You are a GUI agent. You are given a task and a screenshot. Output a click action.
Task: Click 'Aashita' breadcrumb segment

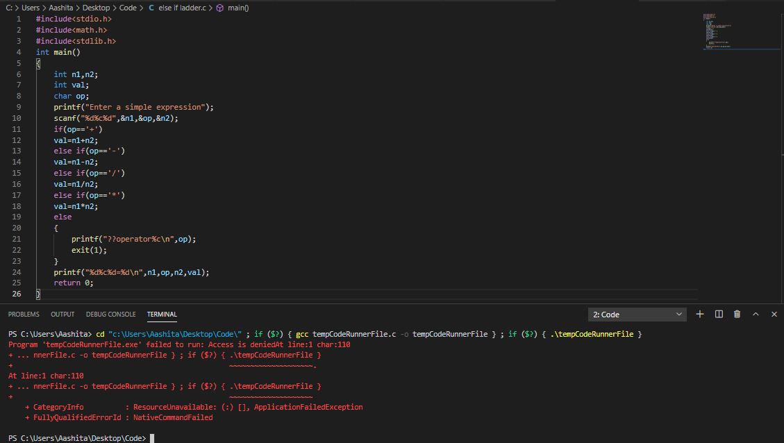click(60, 8)
